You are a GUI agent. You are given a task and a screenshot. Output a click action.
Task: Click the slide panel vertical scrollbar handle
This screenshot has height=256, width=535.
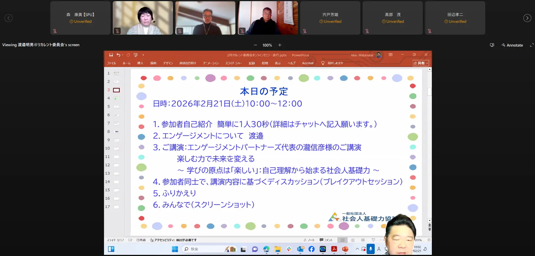[x=430, y=92]
